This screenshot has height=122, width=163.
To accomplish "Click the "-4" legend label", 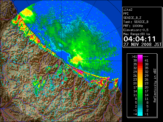I will [x=135, y=114].
